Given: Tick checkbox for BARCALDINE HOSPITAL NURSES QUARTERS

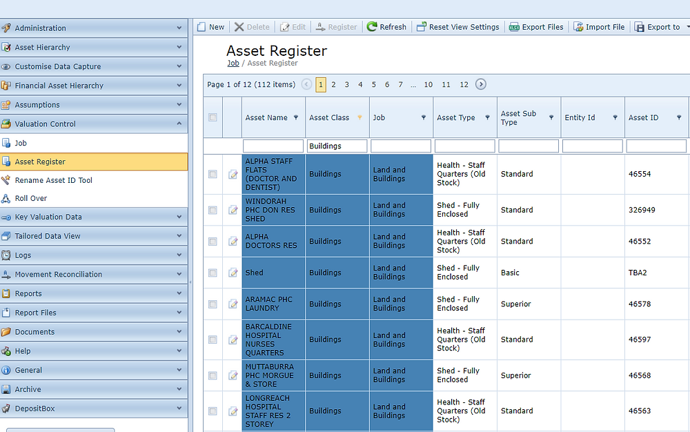Looking at the screenshot, I should click(213, 340).
